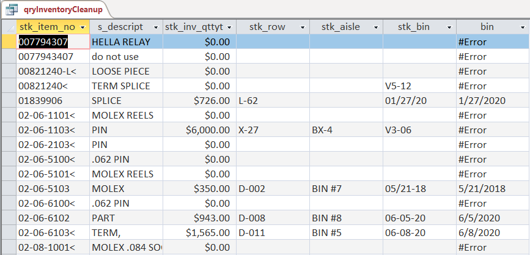Viewport: 530px width, 255px height.
Task: Expand the stk_aisle column filter arrow
Action: click(x=376, y=28)
